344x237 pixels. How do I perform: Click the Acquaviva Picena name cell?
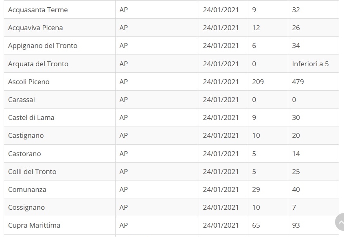(x=60, y=28)
